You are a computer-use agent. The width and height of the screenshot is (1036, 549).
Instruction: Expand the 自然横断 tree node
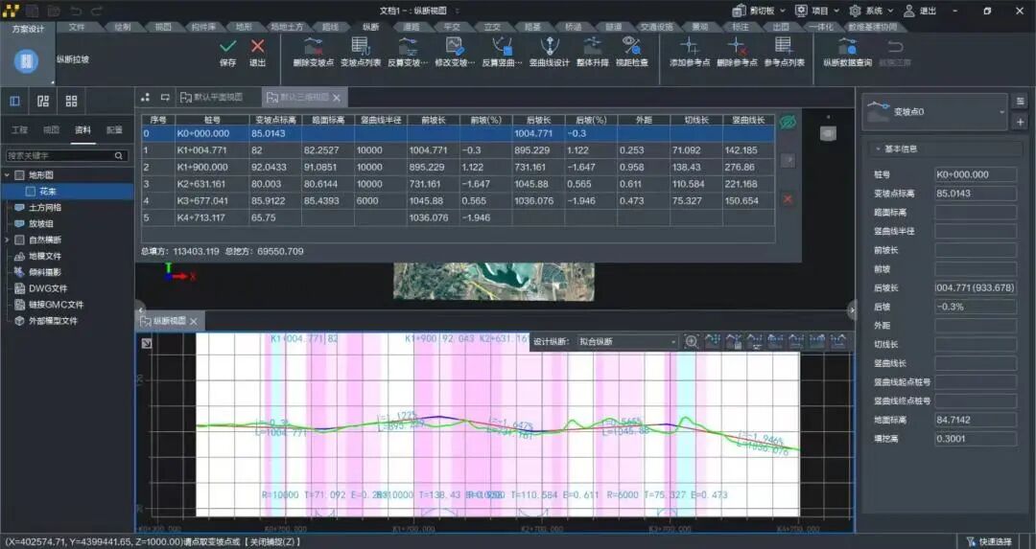tap(8, 240)
